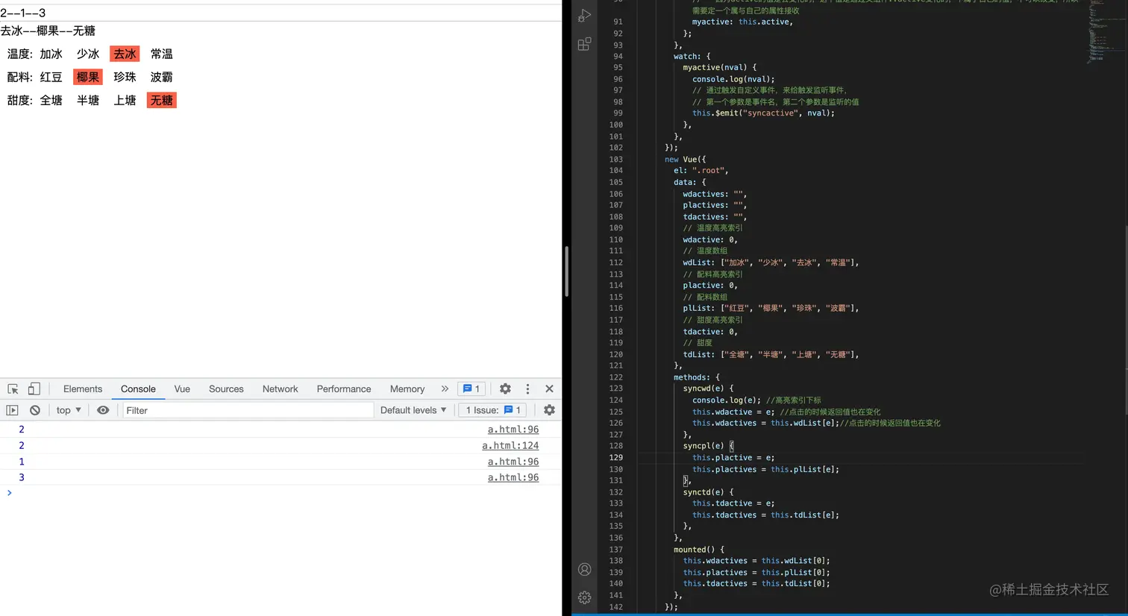Open console settings gear beside the issue counter
This screenshot has width=1128, height=616.
[x=549, y=410]
